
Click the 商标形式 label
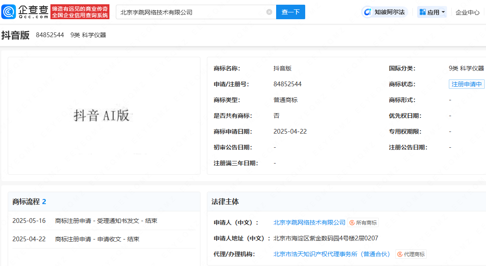[x=402, y=100]
